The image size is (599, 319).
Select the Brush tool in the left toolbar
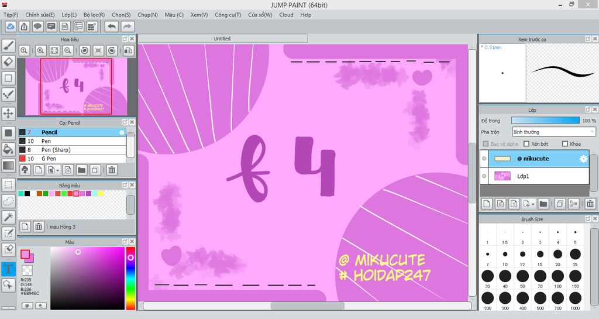tap(8, 46)
